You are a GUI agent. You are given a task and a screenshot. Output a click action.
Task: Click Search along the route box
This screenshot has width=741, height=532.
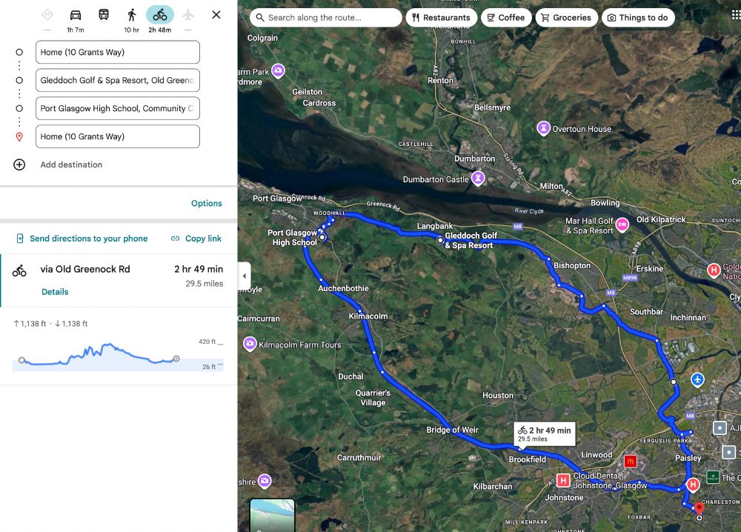(x=326, y=18)
